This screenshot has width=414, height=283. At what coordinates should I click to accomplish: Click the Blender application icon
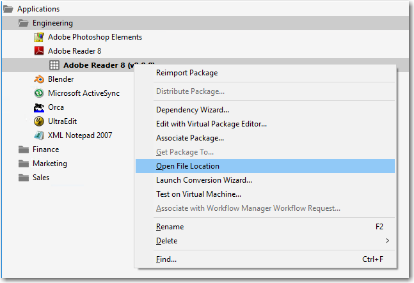[x=38, y=79]
